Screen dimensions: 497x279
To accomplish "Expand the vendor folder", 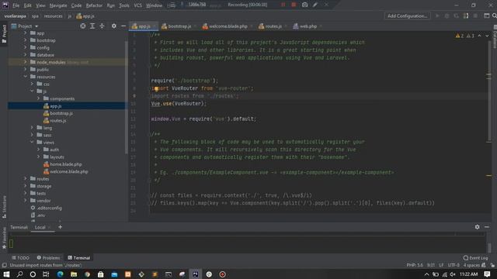I will coord(26,200).
